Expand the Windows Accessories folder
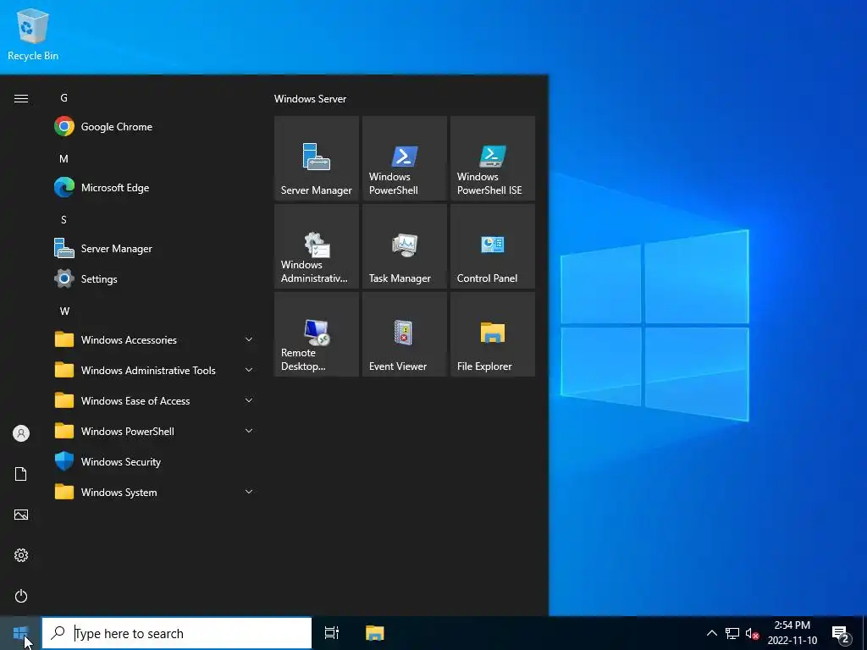The height and width of the screenshot is (650, 867). [x=152, y=339]
